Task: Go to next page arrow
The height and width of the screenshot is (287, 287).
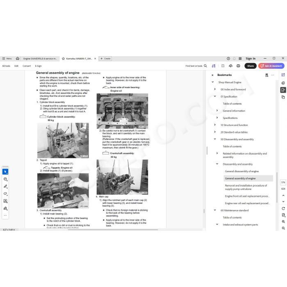Action: (283, 202)
